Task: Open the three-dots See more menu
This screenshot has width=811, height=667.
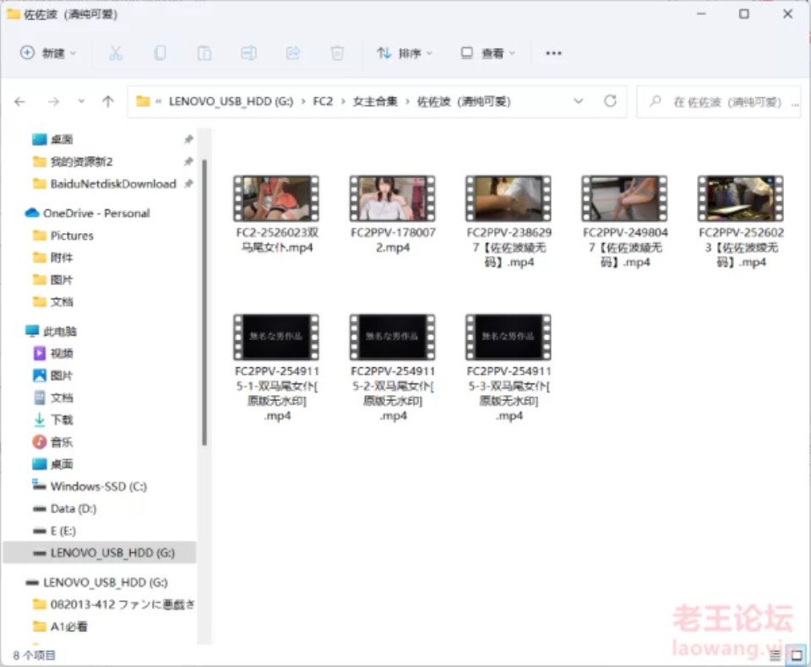Action: pos(553,52)
